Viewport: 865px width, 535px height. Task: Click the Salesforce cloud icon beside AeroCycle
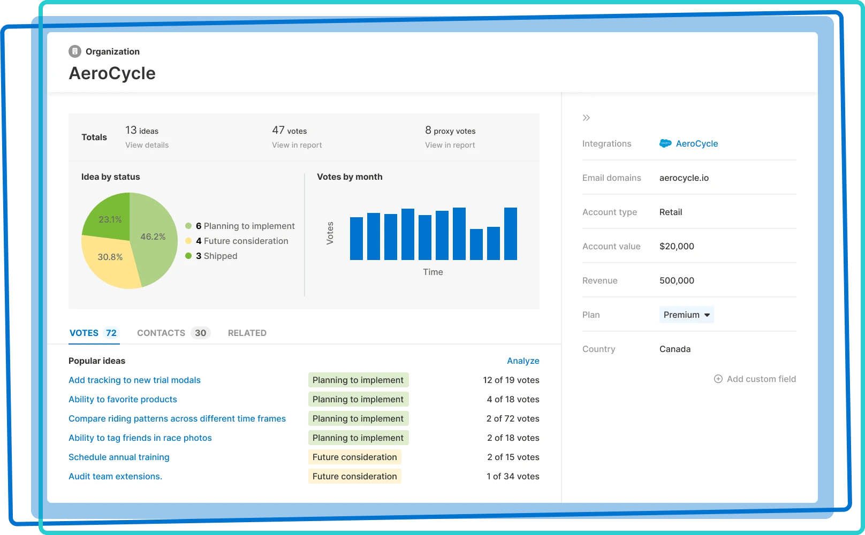[x=665, y=143]
